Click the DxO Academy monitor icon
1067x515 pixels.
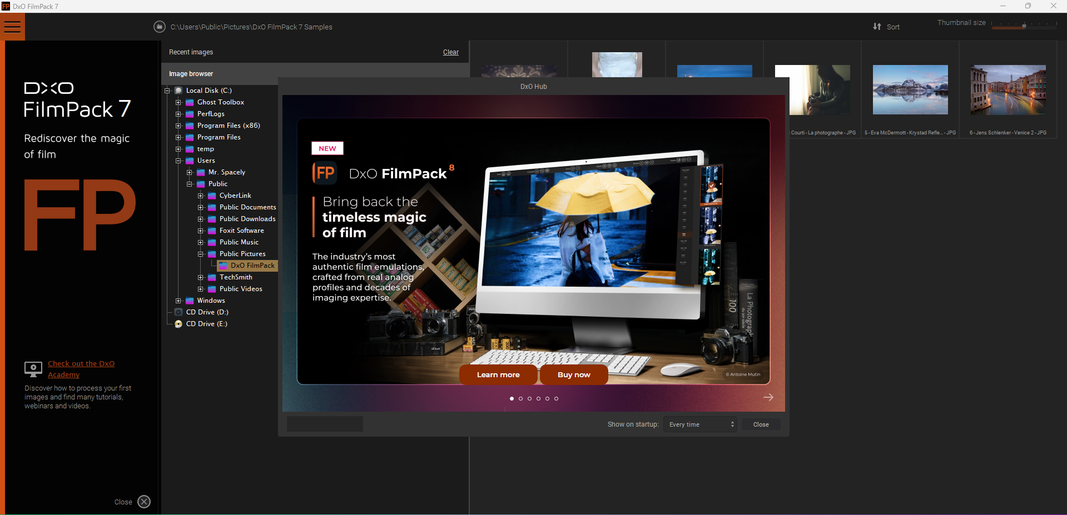point(33,369)
